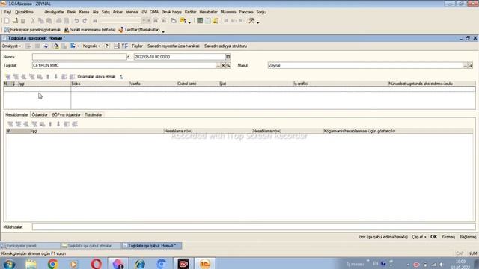The height and width of the screenshot is (269, 479).
Task: Click the Redo arrow in main toolbar
Action: (x=85, y=21)
